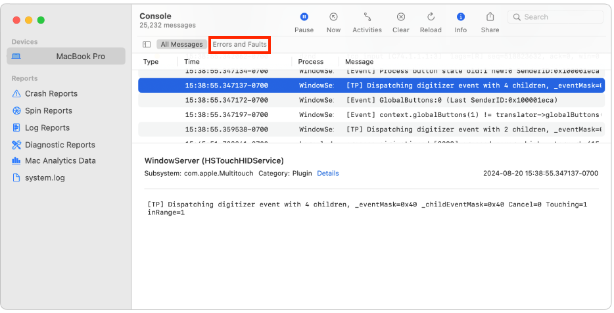Click the yellow minimize window button
Image resolution: width=614 pixels, height=313 pixels.
28,20
